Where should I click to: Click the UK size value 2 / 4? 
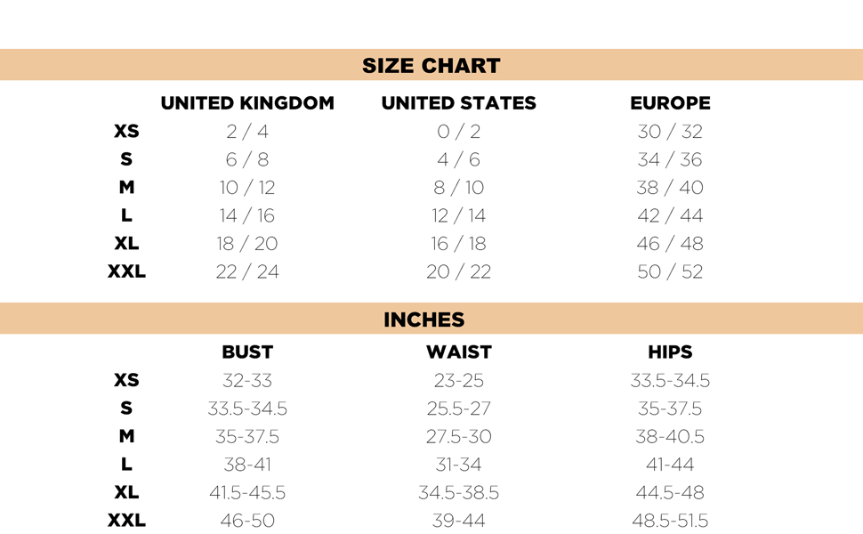[247, 132]
